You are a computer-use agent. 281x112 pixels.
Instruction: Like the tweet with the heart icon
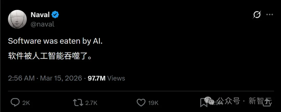click(141, 103)
